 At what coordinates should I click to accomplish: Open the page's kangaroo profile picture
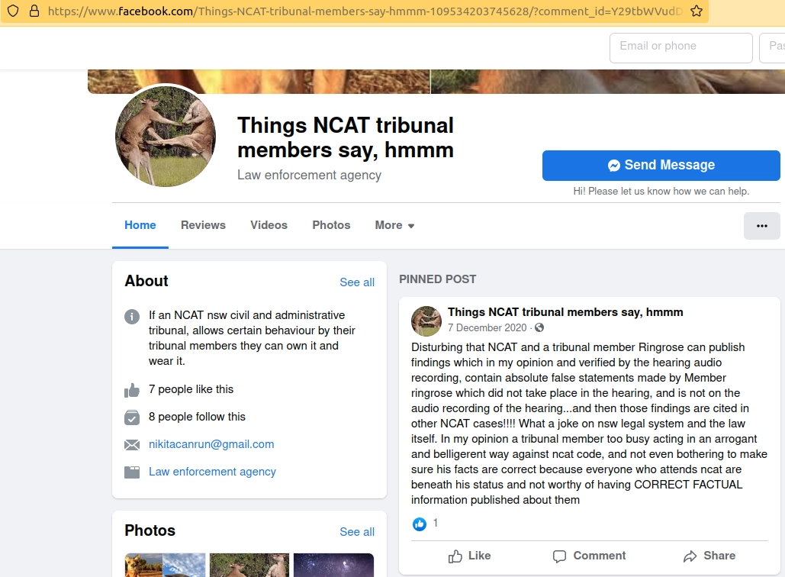point(166,136)
